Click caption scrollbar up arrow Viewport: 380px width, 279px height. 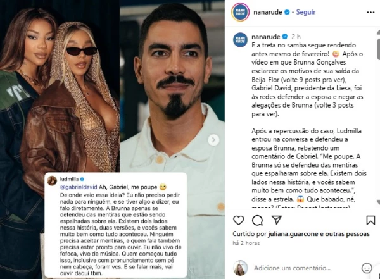point(378,32)
